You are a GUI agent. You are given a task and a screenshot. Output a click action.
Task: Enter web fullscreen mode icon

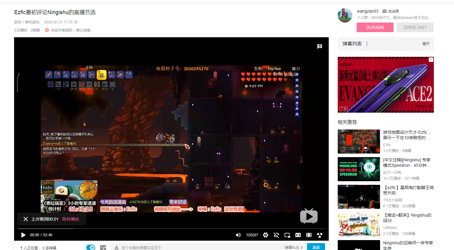[309, 235]
